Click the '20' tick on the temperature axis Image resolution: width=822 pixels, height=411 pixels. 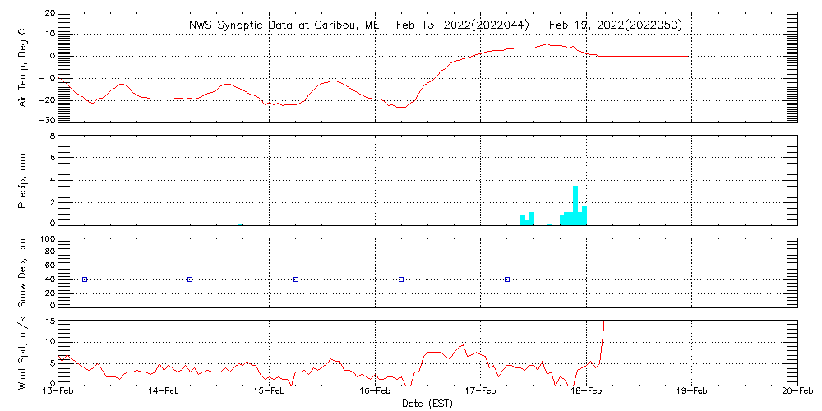pyautogui.click(x=50, y=12)
